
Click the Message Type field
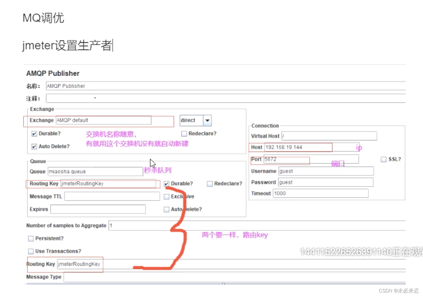(x=235, y=277)
